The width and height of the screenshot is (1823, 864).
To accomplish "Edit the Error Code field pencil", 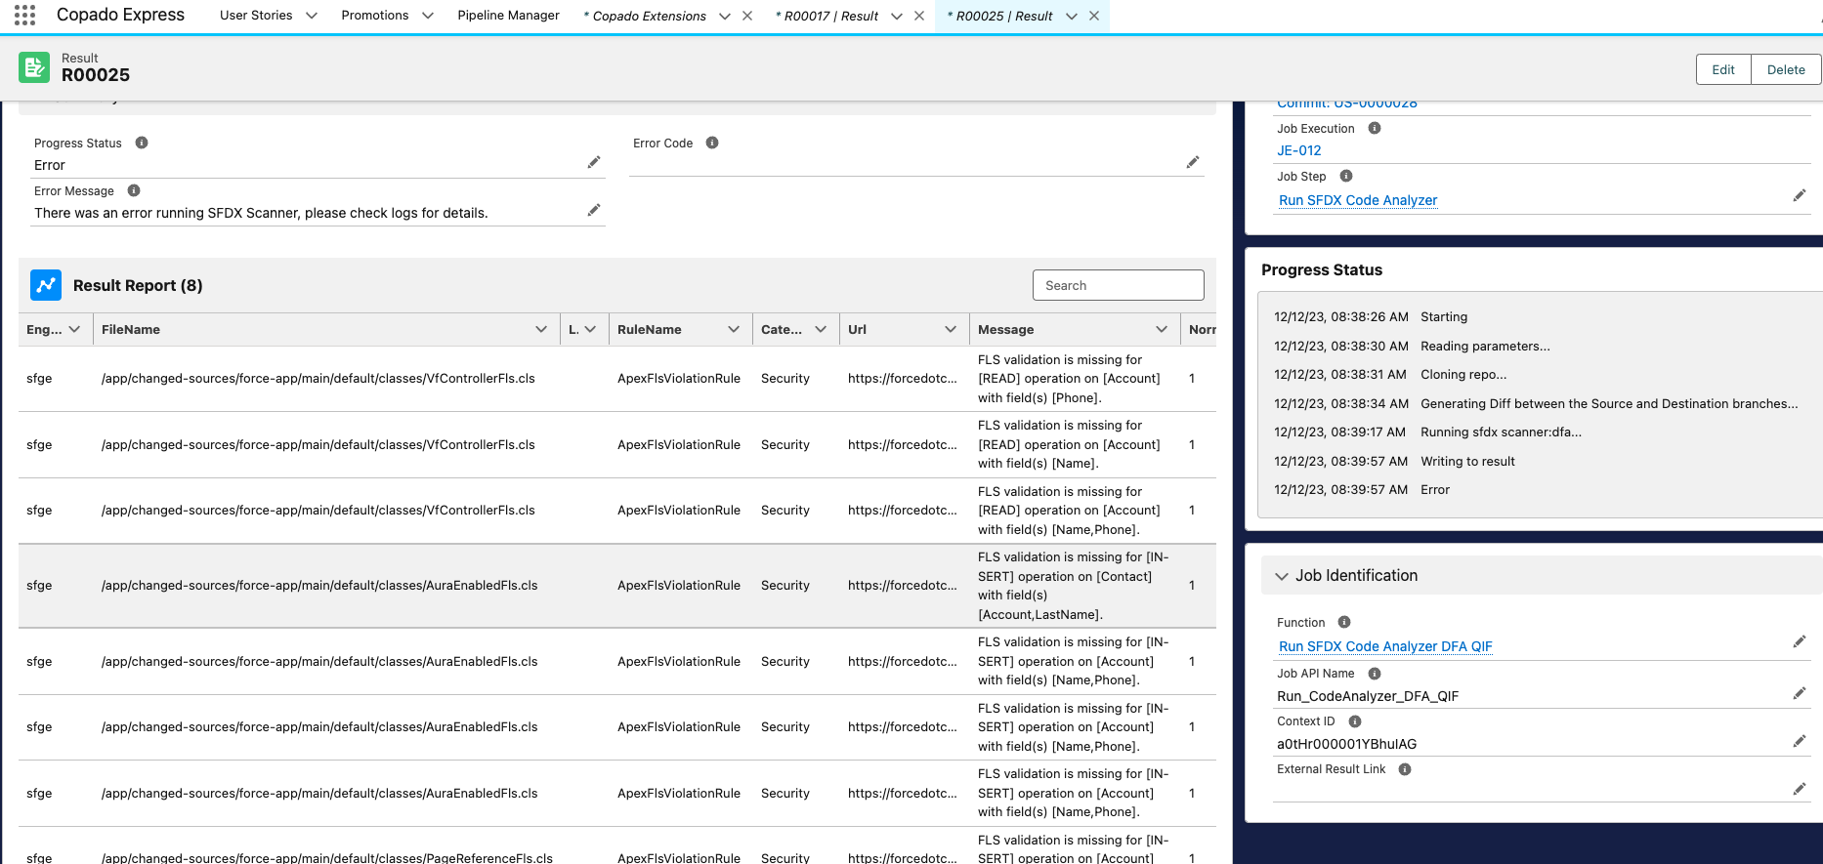I will (x=1193, y=162).
